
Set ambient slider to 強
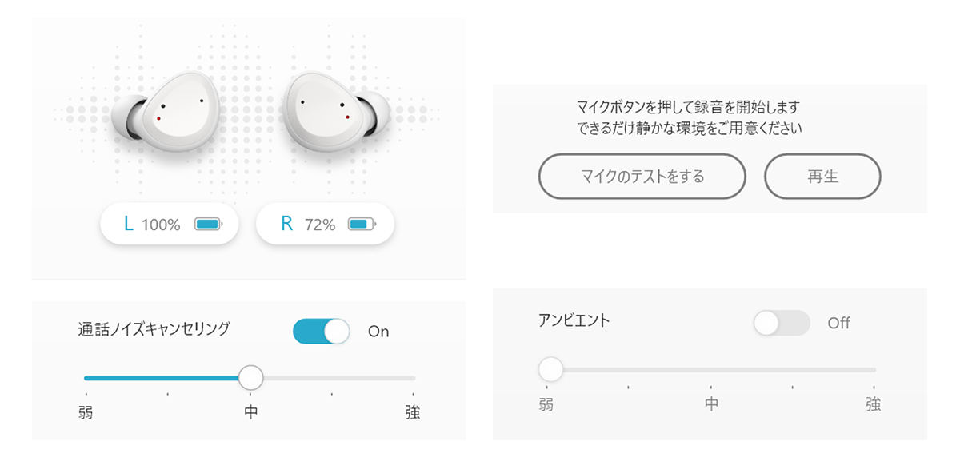click(874, 369)
